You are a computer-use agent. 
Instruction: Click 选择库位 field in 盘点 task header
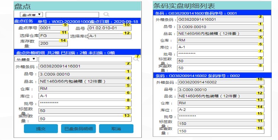110,36
